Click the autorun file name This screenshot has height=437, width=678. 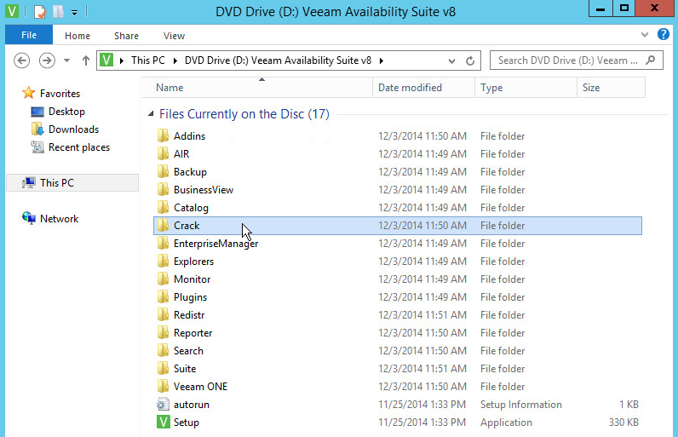pos(192,405)
